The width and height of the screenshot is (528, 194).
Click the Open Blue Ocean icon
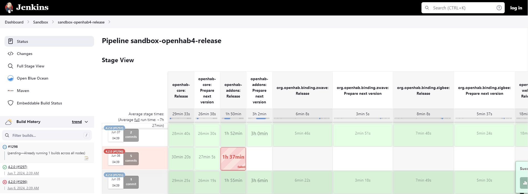click(x=11, y=78)
